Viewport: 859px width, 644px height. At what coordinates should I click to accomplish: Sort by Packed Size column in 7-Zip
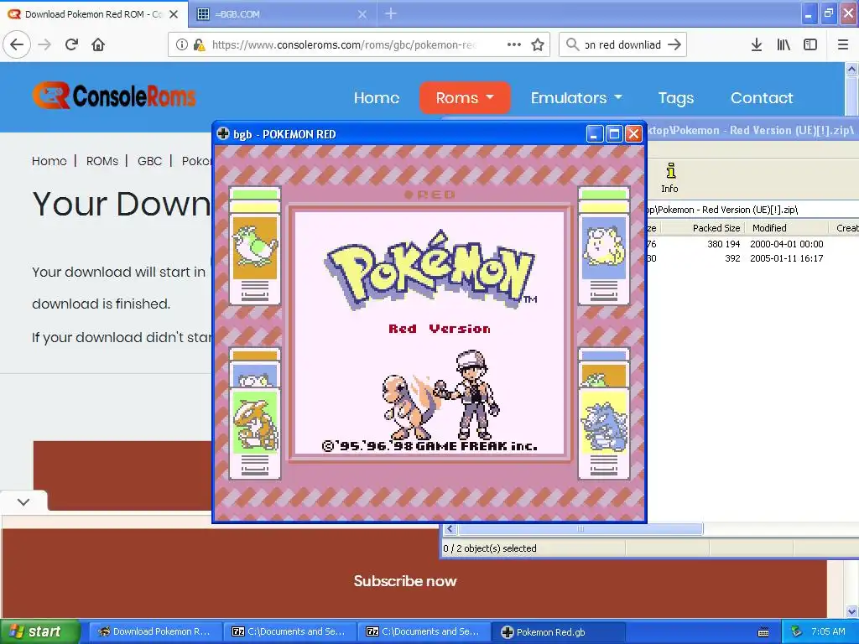tap(716, 228)
